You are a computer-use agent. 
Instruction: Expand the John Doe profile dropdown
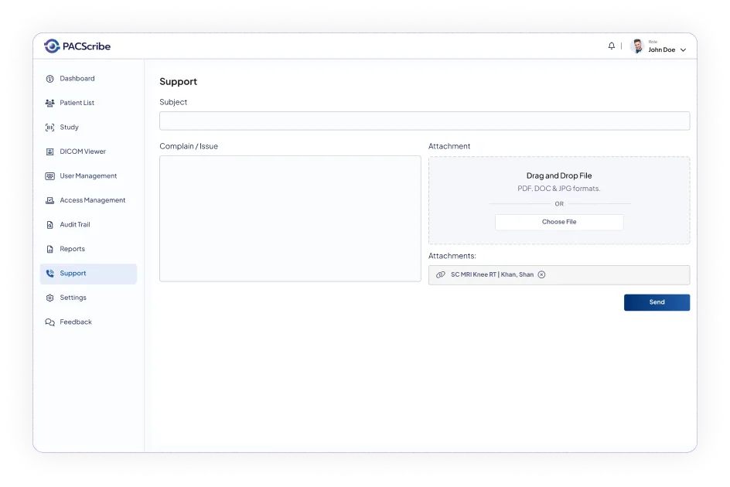click(x=684, y=49)
